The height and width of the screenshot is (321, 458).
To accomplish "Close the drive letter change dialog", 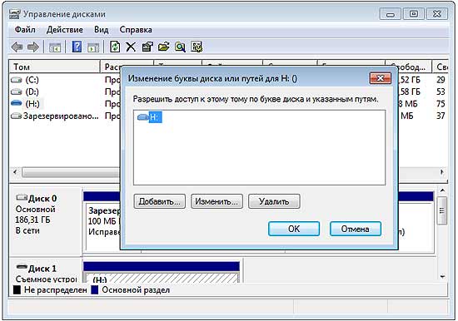I will pyautogui.click(x=381, y=78).
